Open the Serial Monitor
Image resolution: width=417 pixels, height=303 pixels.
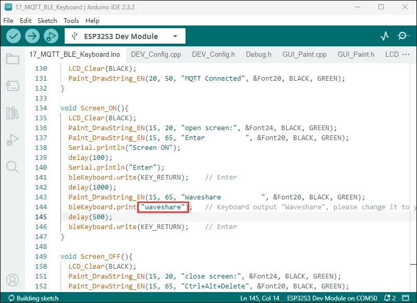click(x=403, y=36)
